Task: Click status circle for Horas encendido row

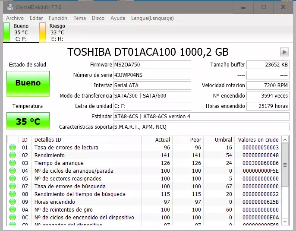Action: click(13, 202)
